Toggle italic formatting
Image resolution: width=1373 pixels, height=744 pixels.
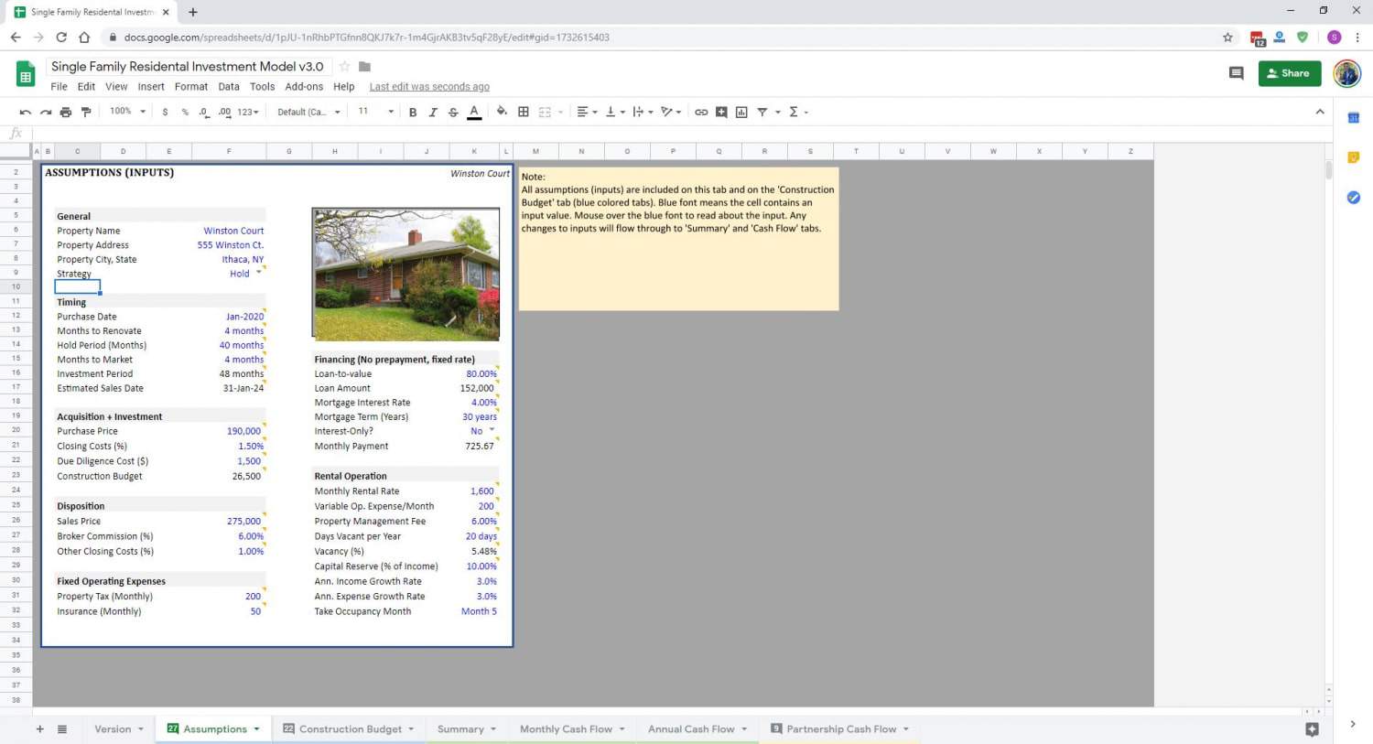coord(433,111)
